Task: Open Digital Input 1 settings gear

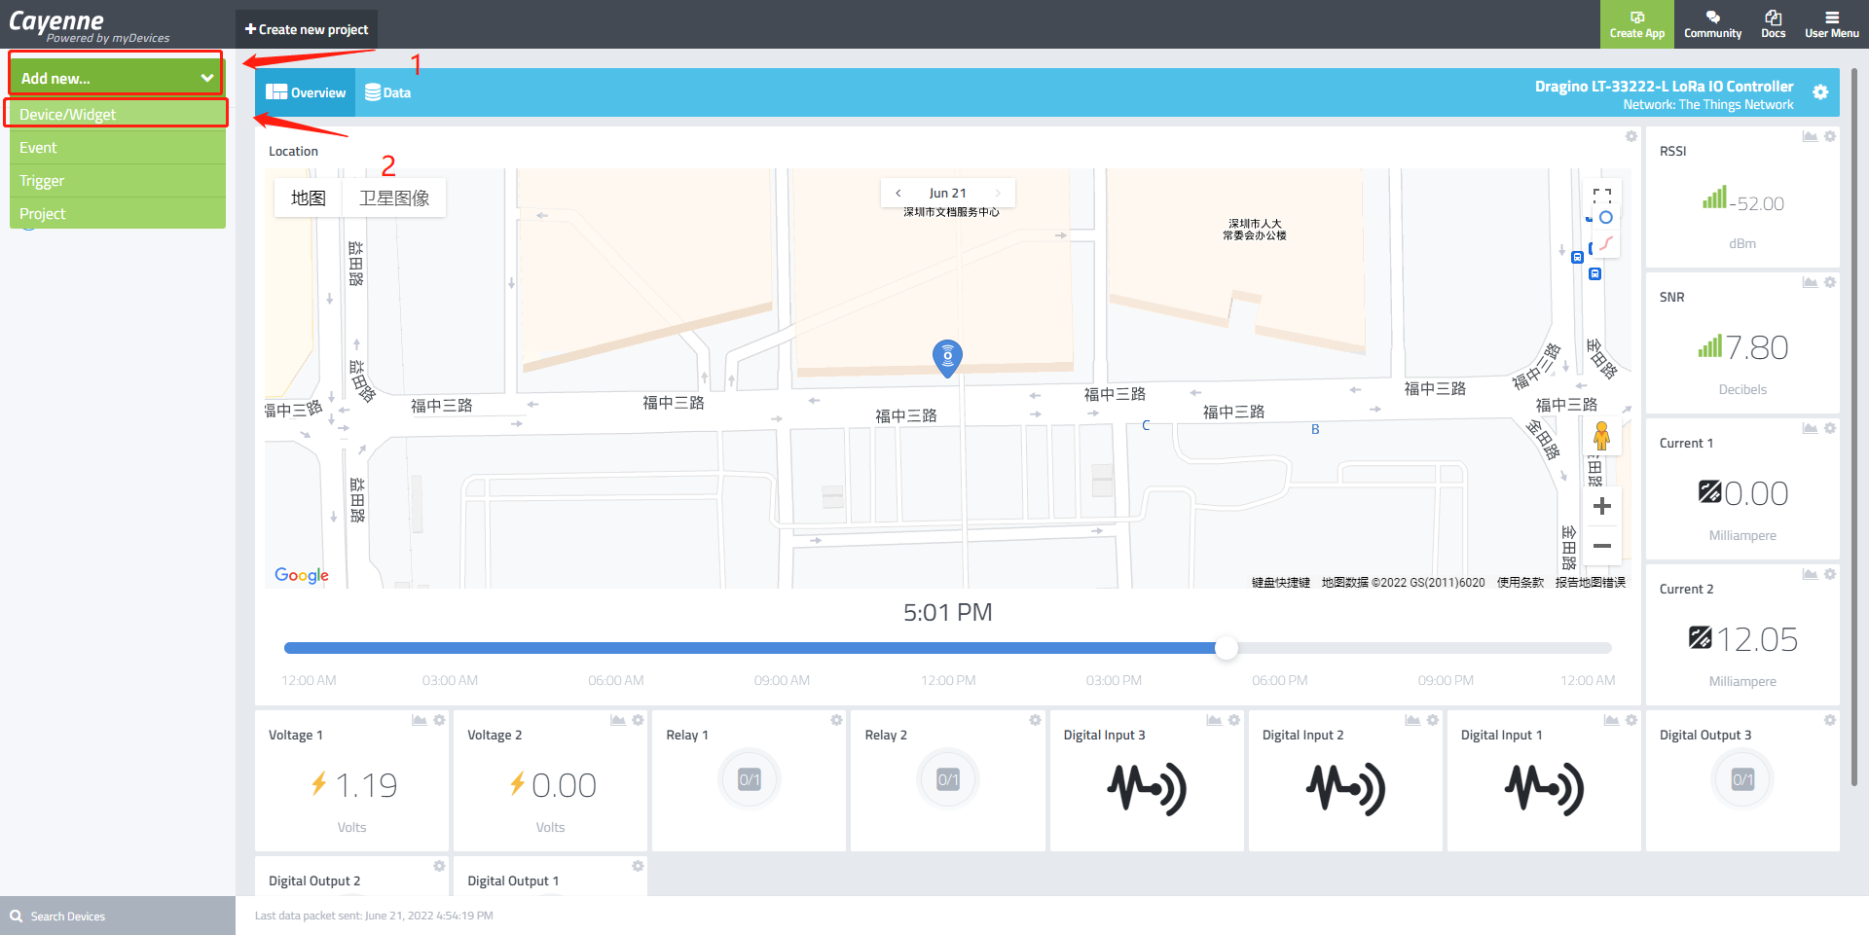Action: 1631,720
